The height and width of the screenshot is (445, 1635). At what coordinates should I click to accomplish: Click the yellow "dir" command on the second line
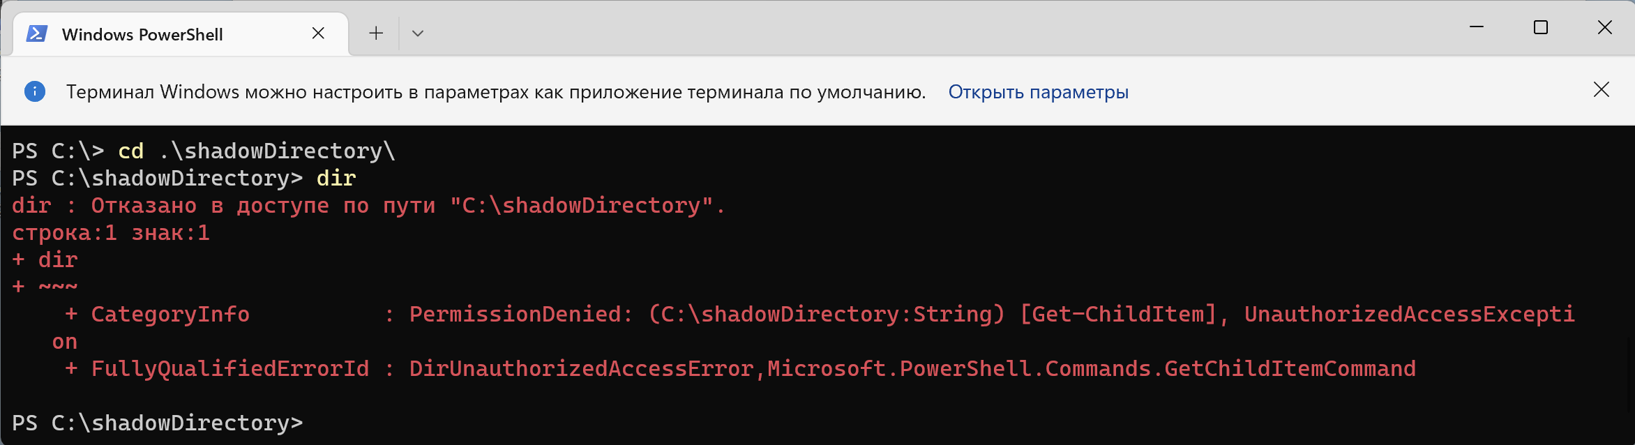coord(336,178)
